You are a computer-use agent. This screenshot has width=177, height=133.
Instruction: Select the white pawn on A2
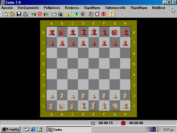point(52,96)
